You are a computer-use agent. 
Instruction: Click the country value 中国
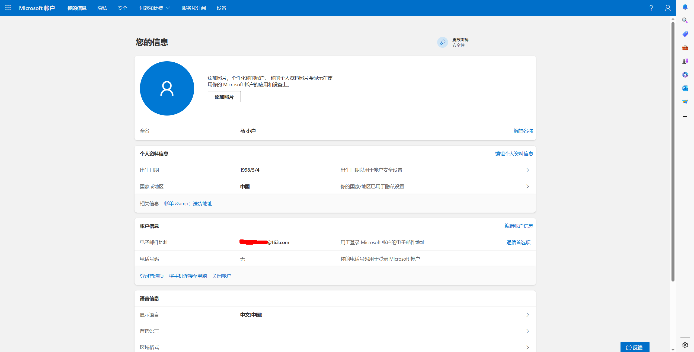(245, 187)
